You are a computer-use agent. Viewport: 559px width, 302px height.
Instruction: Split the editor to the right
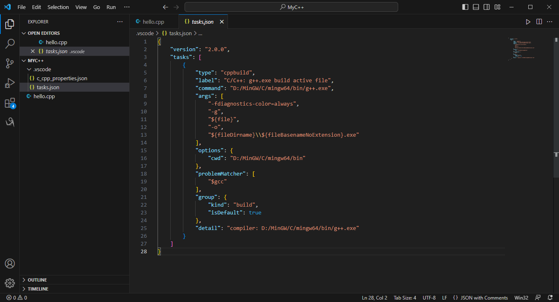pyautogui.click(x=539, y=22)
